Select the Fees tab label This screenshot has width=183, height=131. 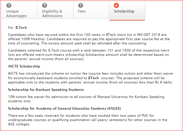pos(82,11)
